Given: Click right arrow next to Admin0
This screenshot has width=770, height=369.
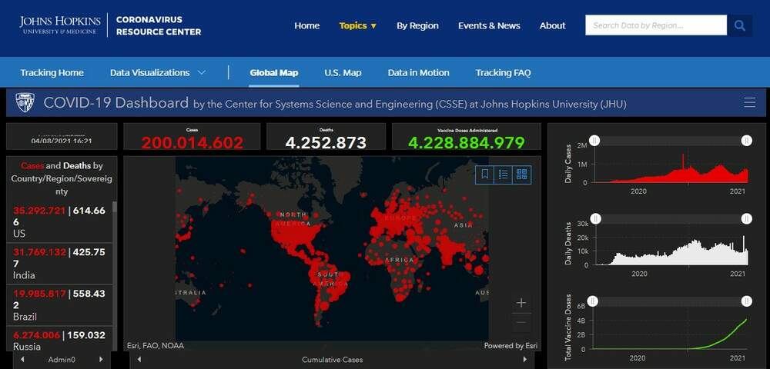Looking at the screenshot, I should tap(101, 359).
